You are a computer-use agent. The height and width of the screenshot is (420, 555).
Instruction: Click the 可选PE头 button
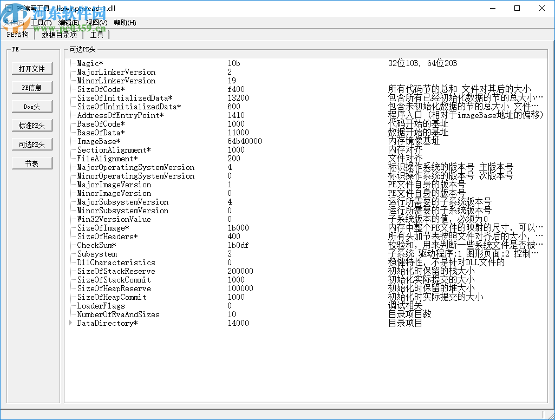point(32,145)
